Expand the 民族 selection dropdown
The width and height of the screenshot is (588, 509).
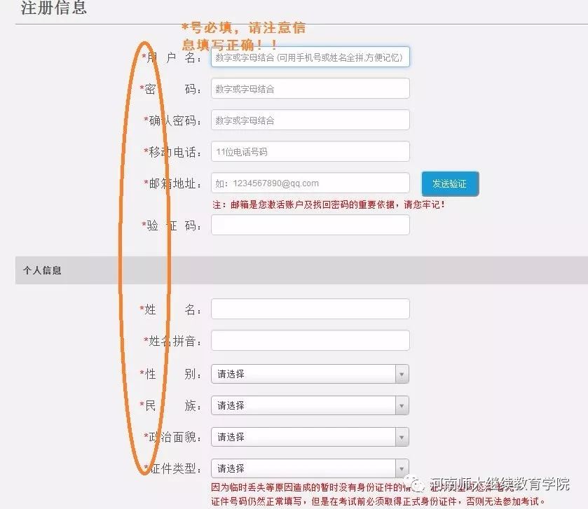tap(310, 406)
